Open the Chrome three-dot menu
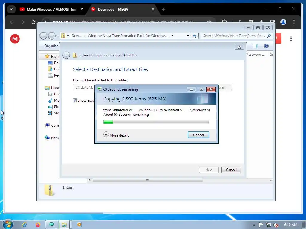The width and height of the screenshot is (306, 229). 294,22
